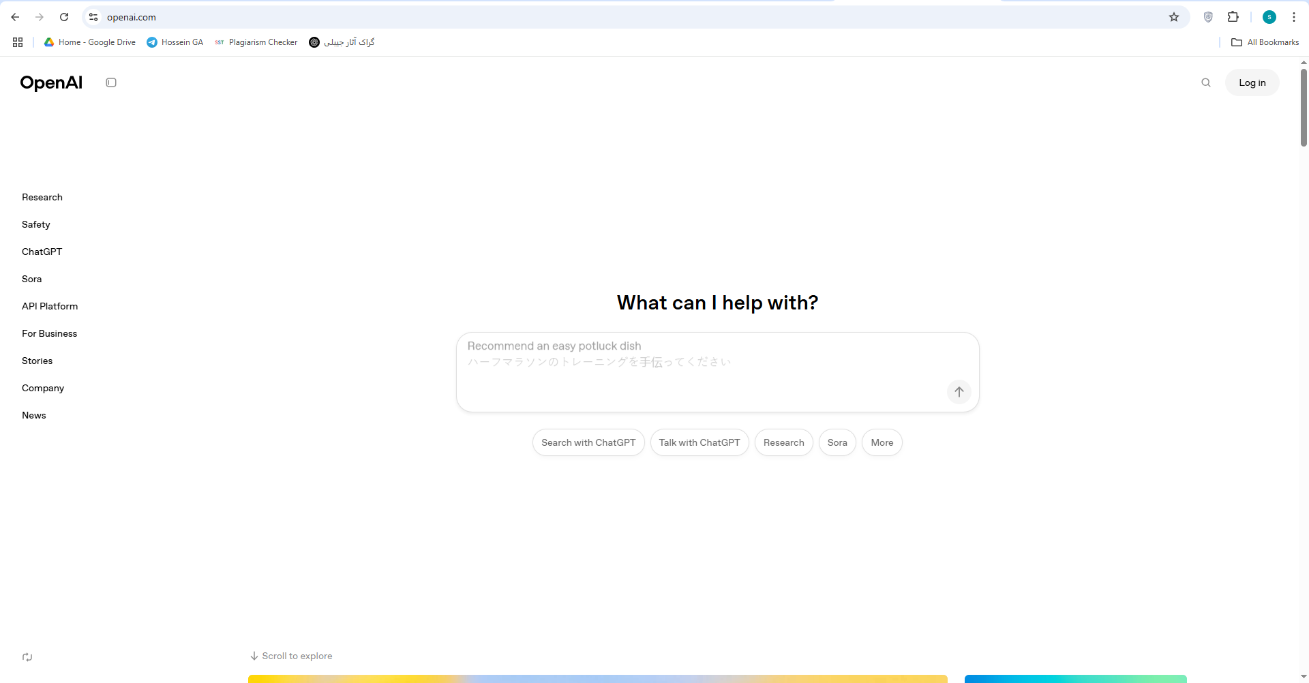Screen dimensions: 1309x683
Task: Open the API Platform sidebar item
Action: [x=50, y=306]
